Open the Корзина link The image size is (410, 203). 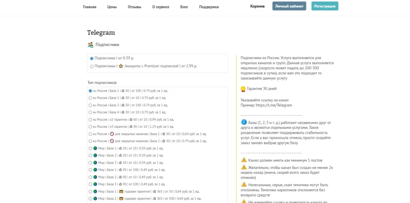click(x=257, y=6)
